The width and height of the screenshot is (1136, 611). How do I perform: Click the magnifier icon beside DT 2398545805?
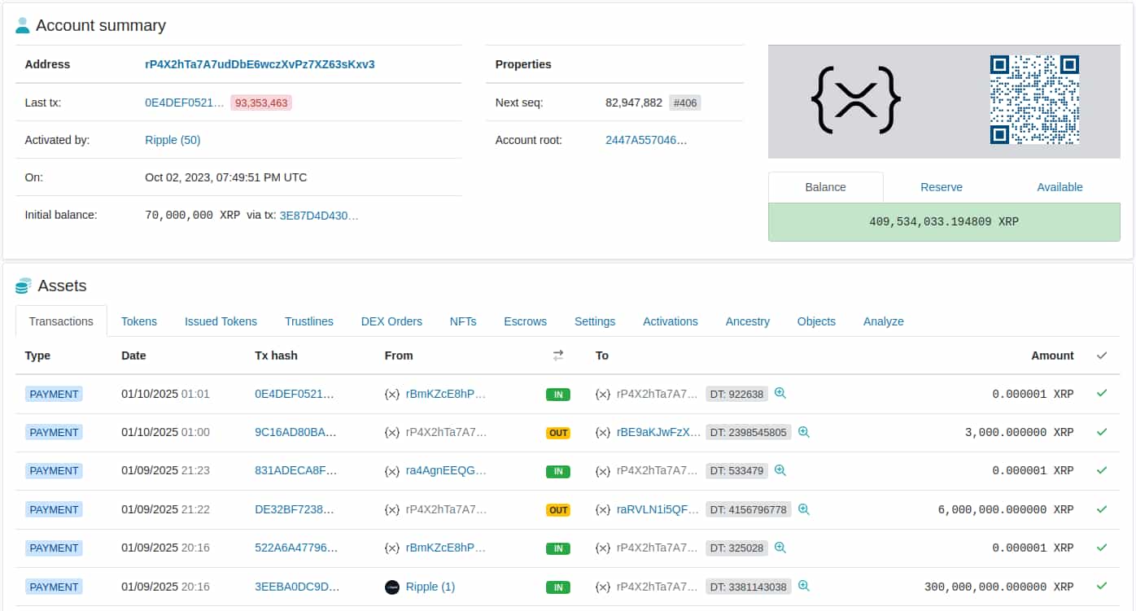803,432
